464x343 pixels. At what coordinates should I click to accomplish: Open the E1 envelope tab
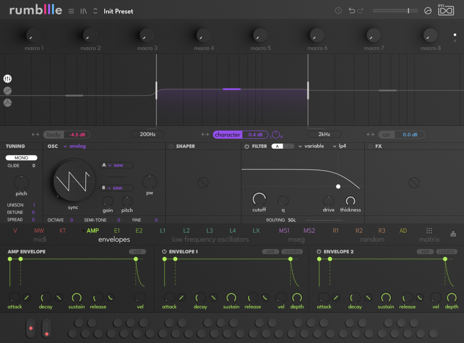[117, 230]
